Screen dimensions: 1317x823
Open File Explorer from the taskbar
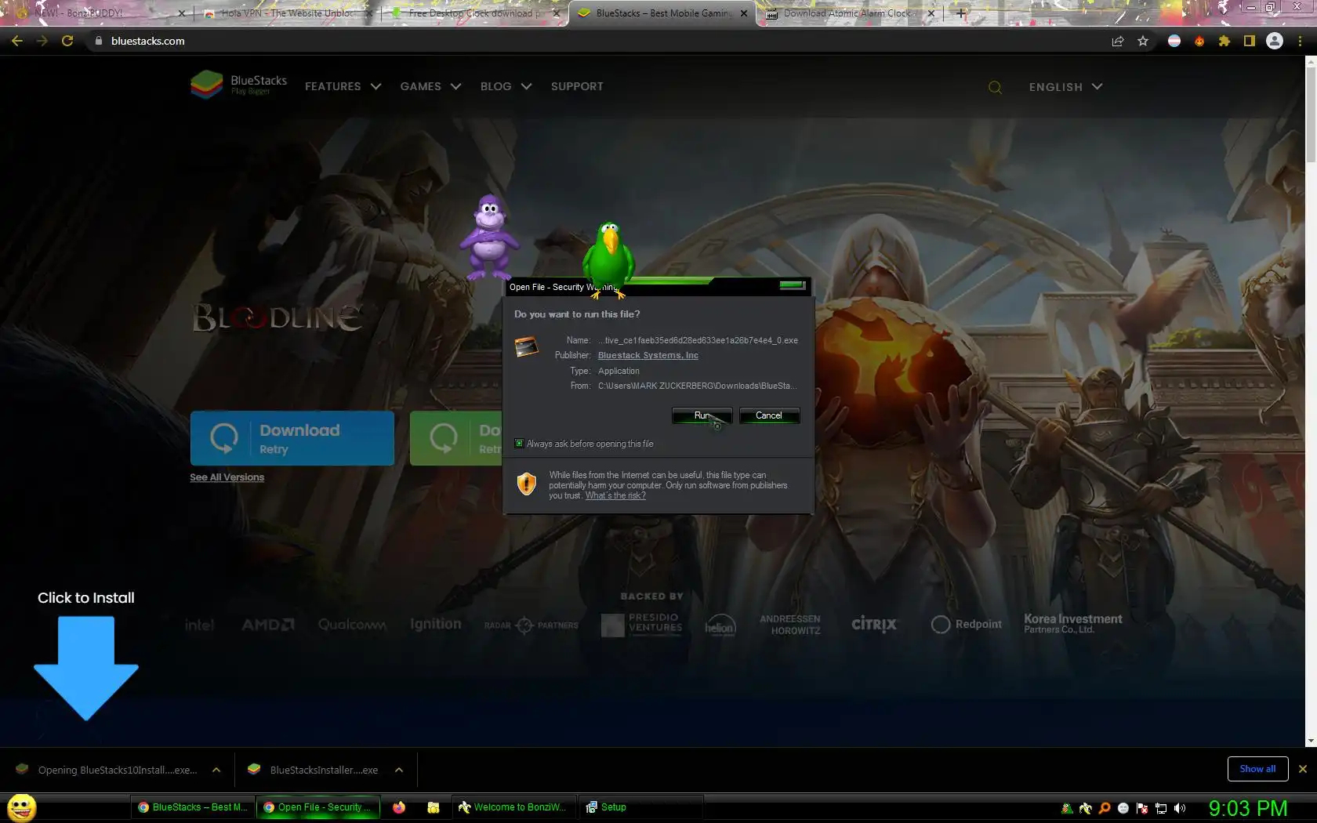pos(433,807)
